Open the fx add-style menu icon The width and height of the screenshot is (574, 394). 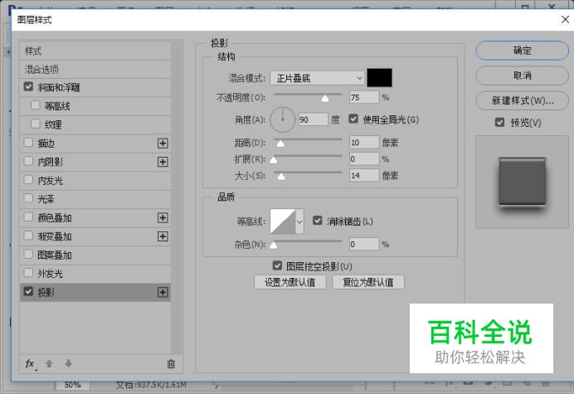point(31,364)
